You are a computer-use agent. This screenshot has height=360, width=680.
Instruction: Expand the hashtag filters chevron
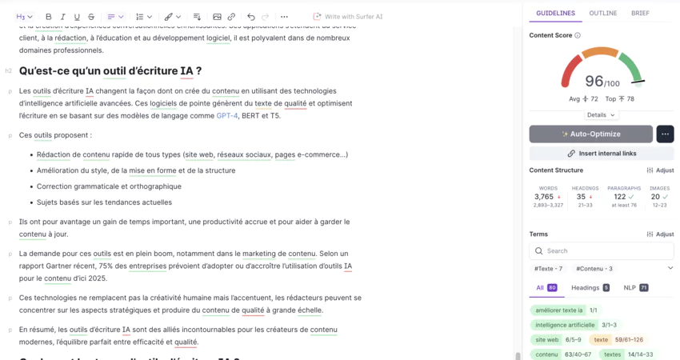pyautogui.click(x=670, y=268)
